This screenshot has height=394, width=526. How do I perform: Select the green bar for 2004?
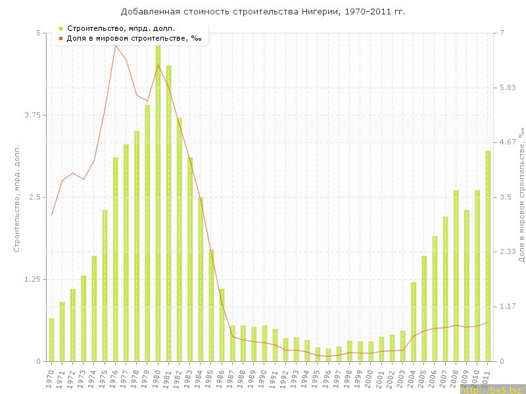[414, 322]
